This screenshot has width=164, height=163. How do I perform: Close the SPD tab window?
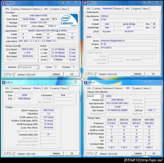click(158, 82)
